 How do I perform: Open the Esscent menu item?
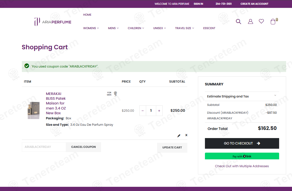209,28
